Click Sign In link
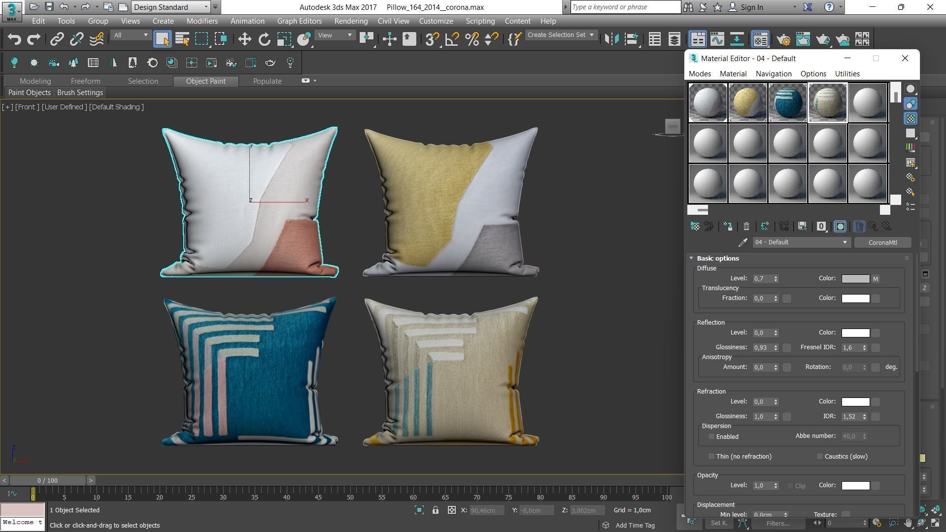This screenshot has width=946, height=532. (x=751, y=7)
